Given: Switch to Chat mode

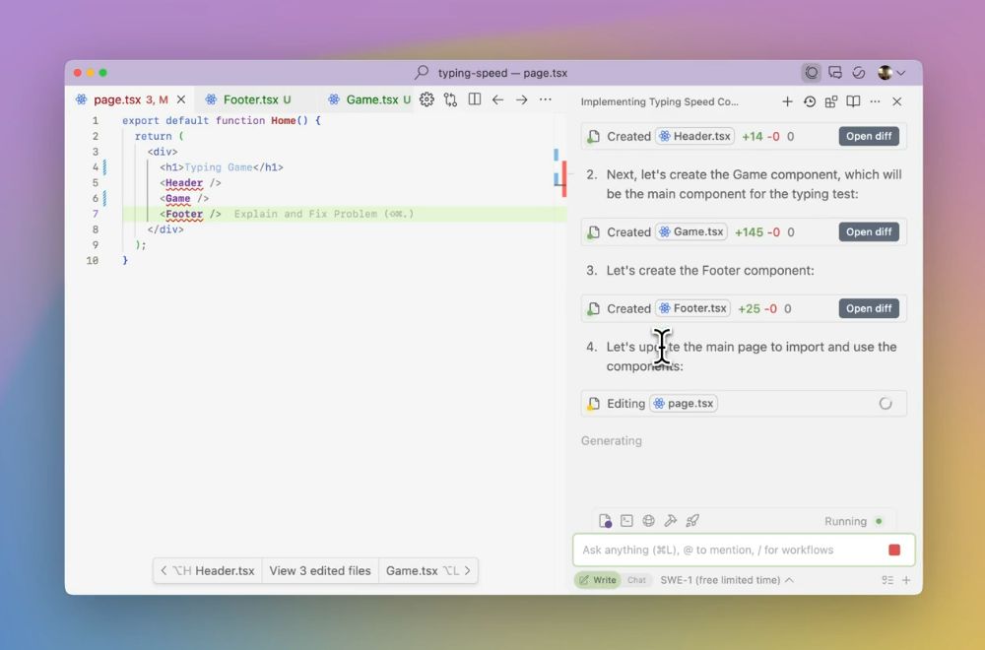Looking at the screenshot, I should pyautogui.click(x=637, y=580).
